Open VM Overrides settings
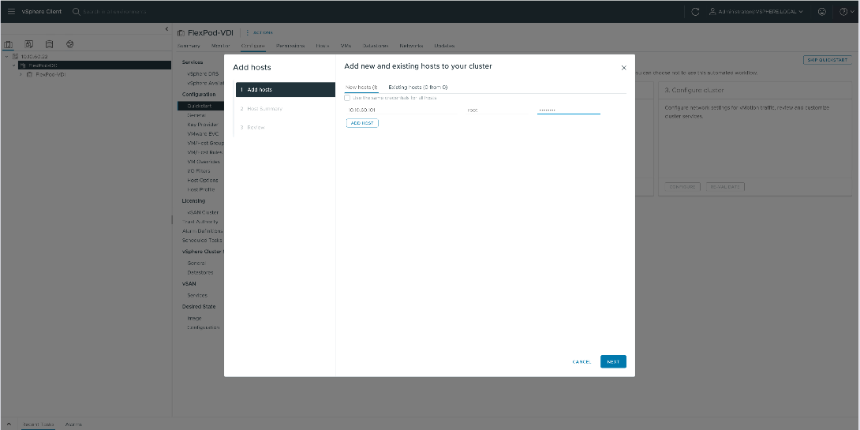 (x=204, y=162)
